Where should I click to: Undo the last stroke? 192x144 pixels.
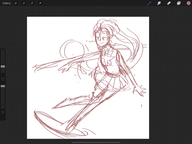click(x=3, y=112)
